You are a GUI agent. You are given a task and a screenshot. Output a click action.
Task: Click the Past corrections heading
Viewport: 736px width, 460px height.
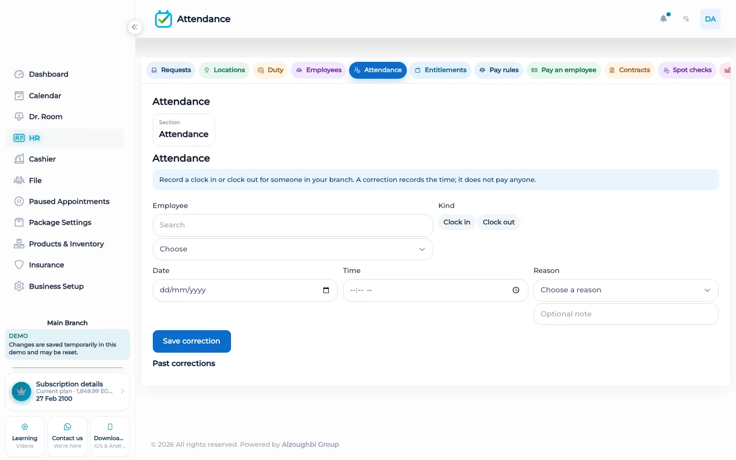184,363
